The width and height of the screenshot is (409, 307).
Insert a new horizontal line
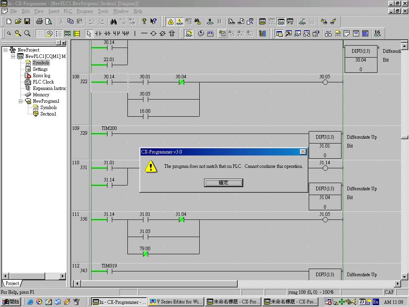coord(144,34)
